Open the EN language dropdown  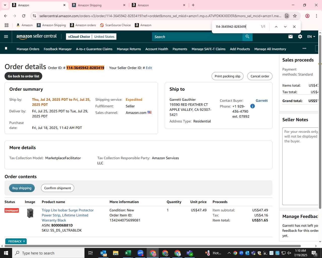(311, 37)
